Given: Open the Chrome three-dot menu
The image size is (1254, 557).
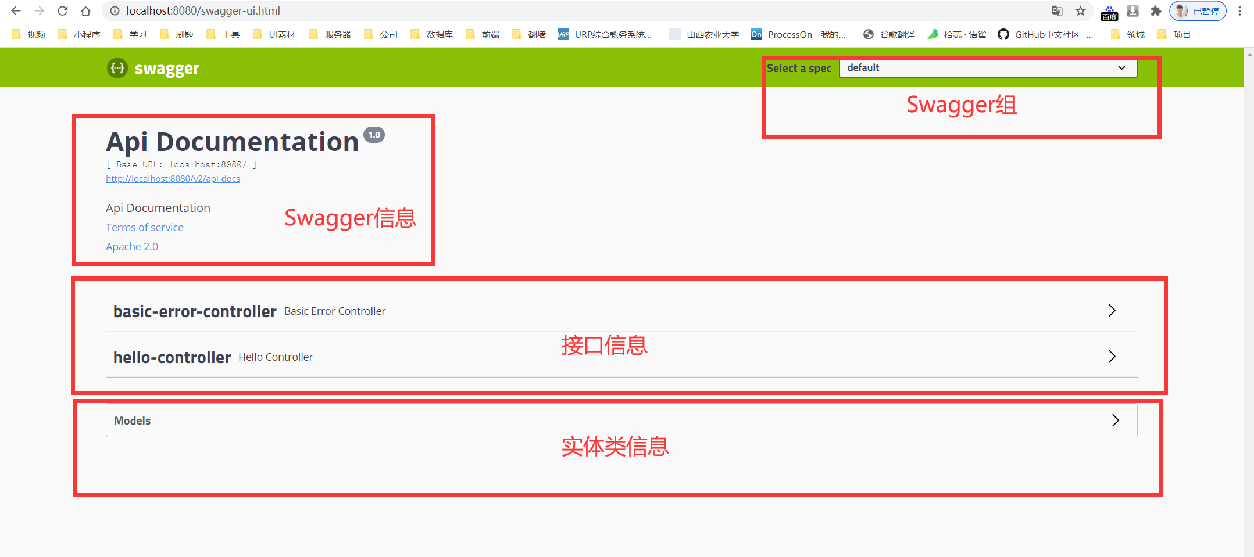Looking at the screenshot, I should point(1239,10).
